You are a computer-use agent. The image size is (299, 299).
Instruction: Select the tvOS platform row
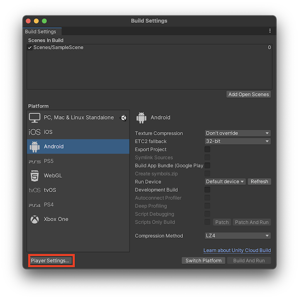click(x=78, y=190)
